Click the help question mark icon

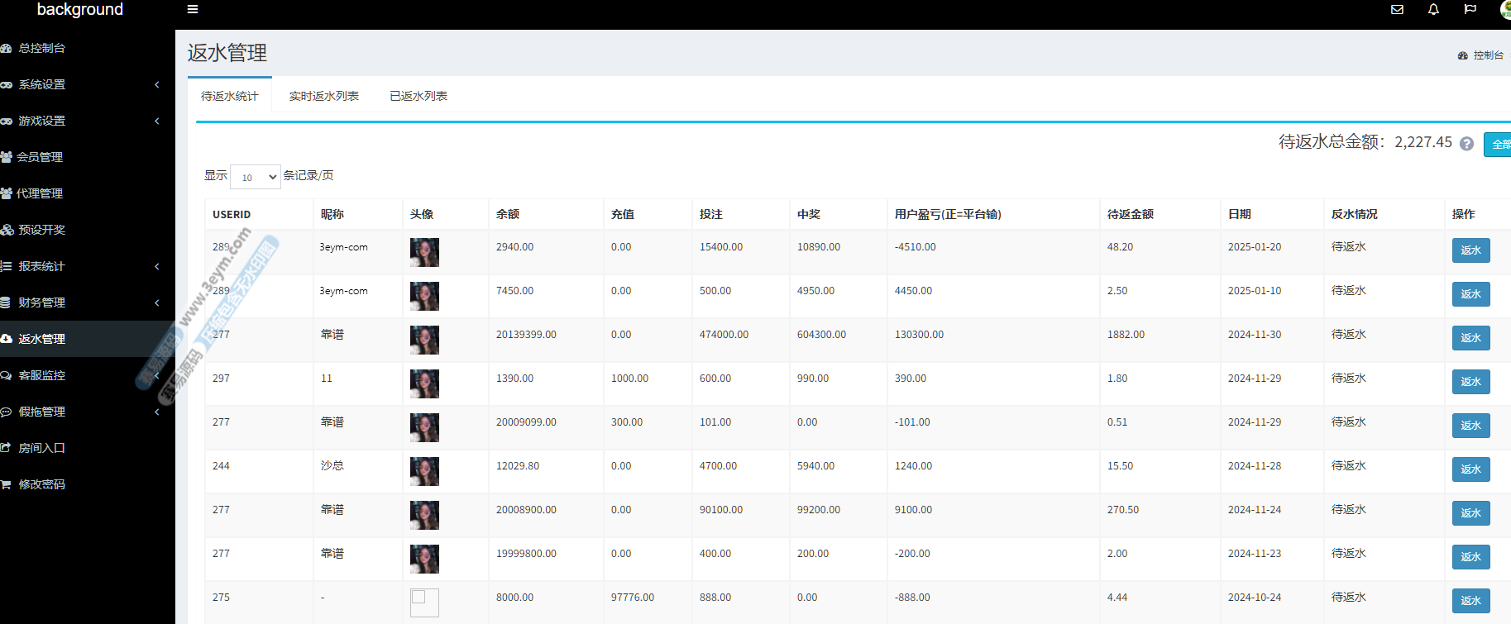1466,144
